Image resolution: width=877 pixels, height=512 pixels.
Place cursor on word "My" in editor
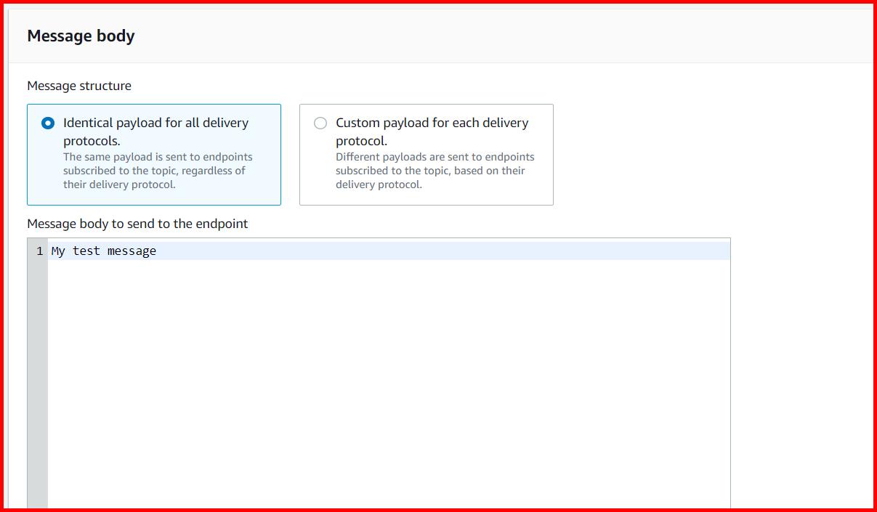point(58,251)
